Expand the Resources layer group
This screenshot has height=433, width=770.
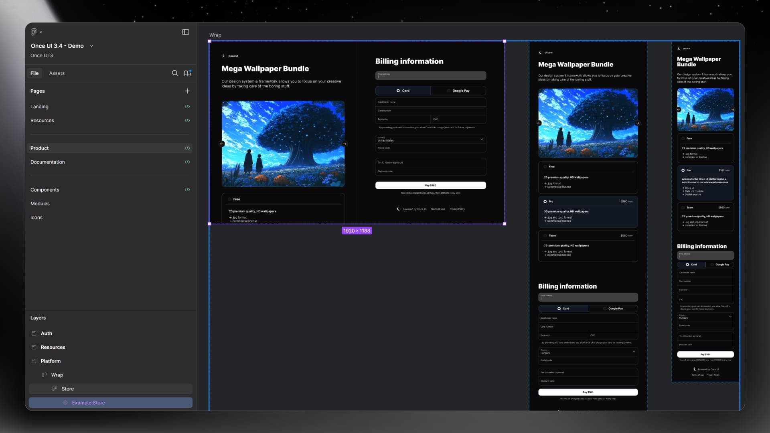(33, 347)
